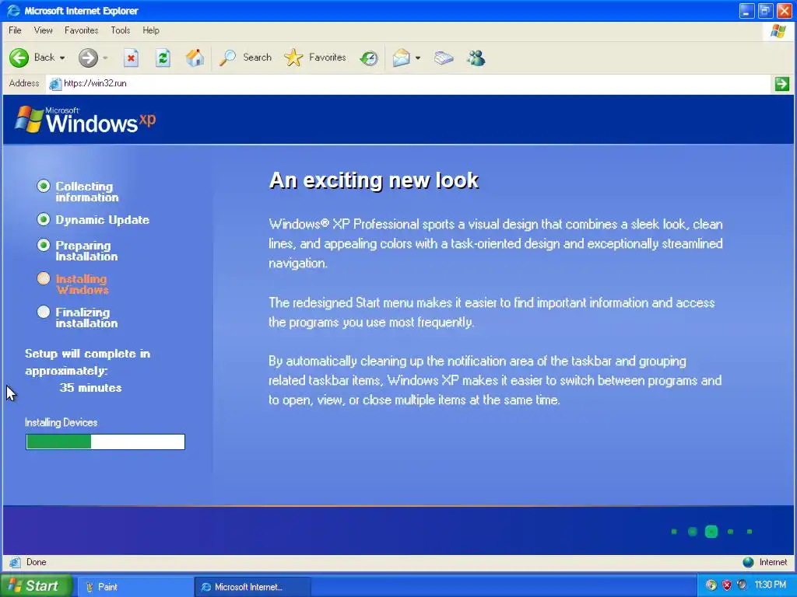This screenshot has width=797, height=597.
Task: Select the Collecting information step bullet
Action: pos(44,187)
